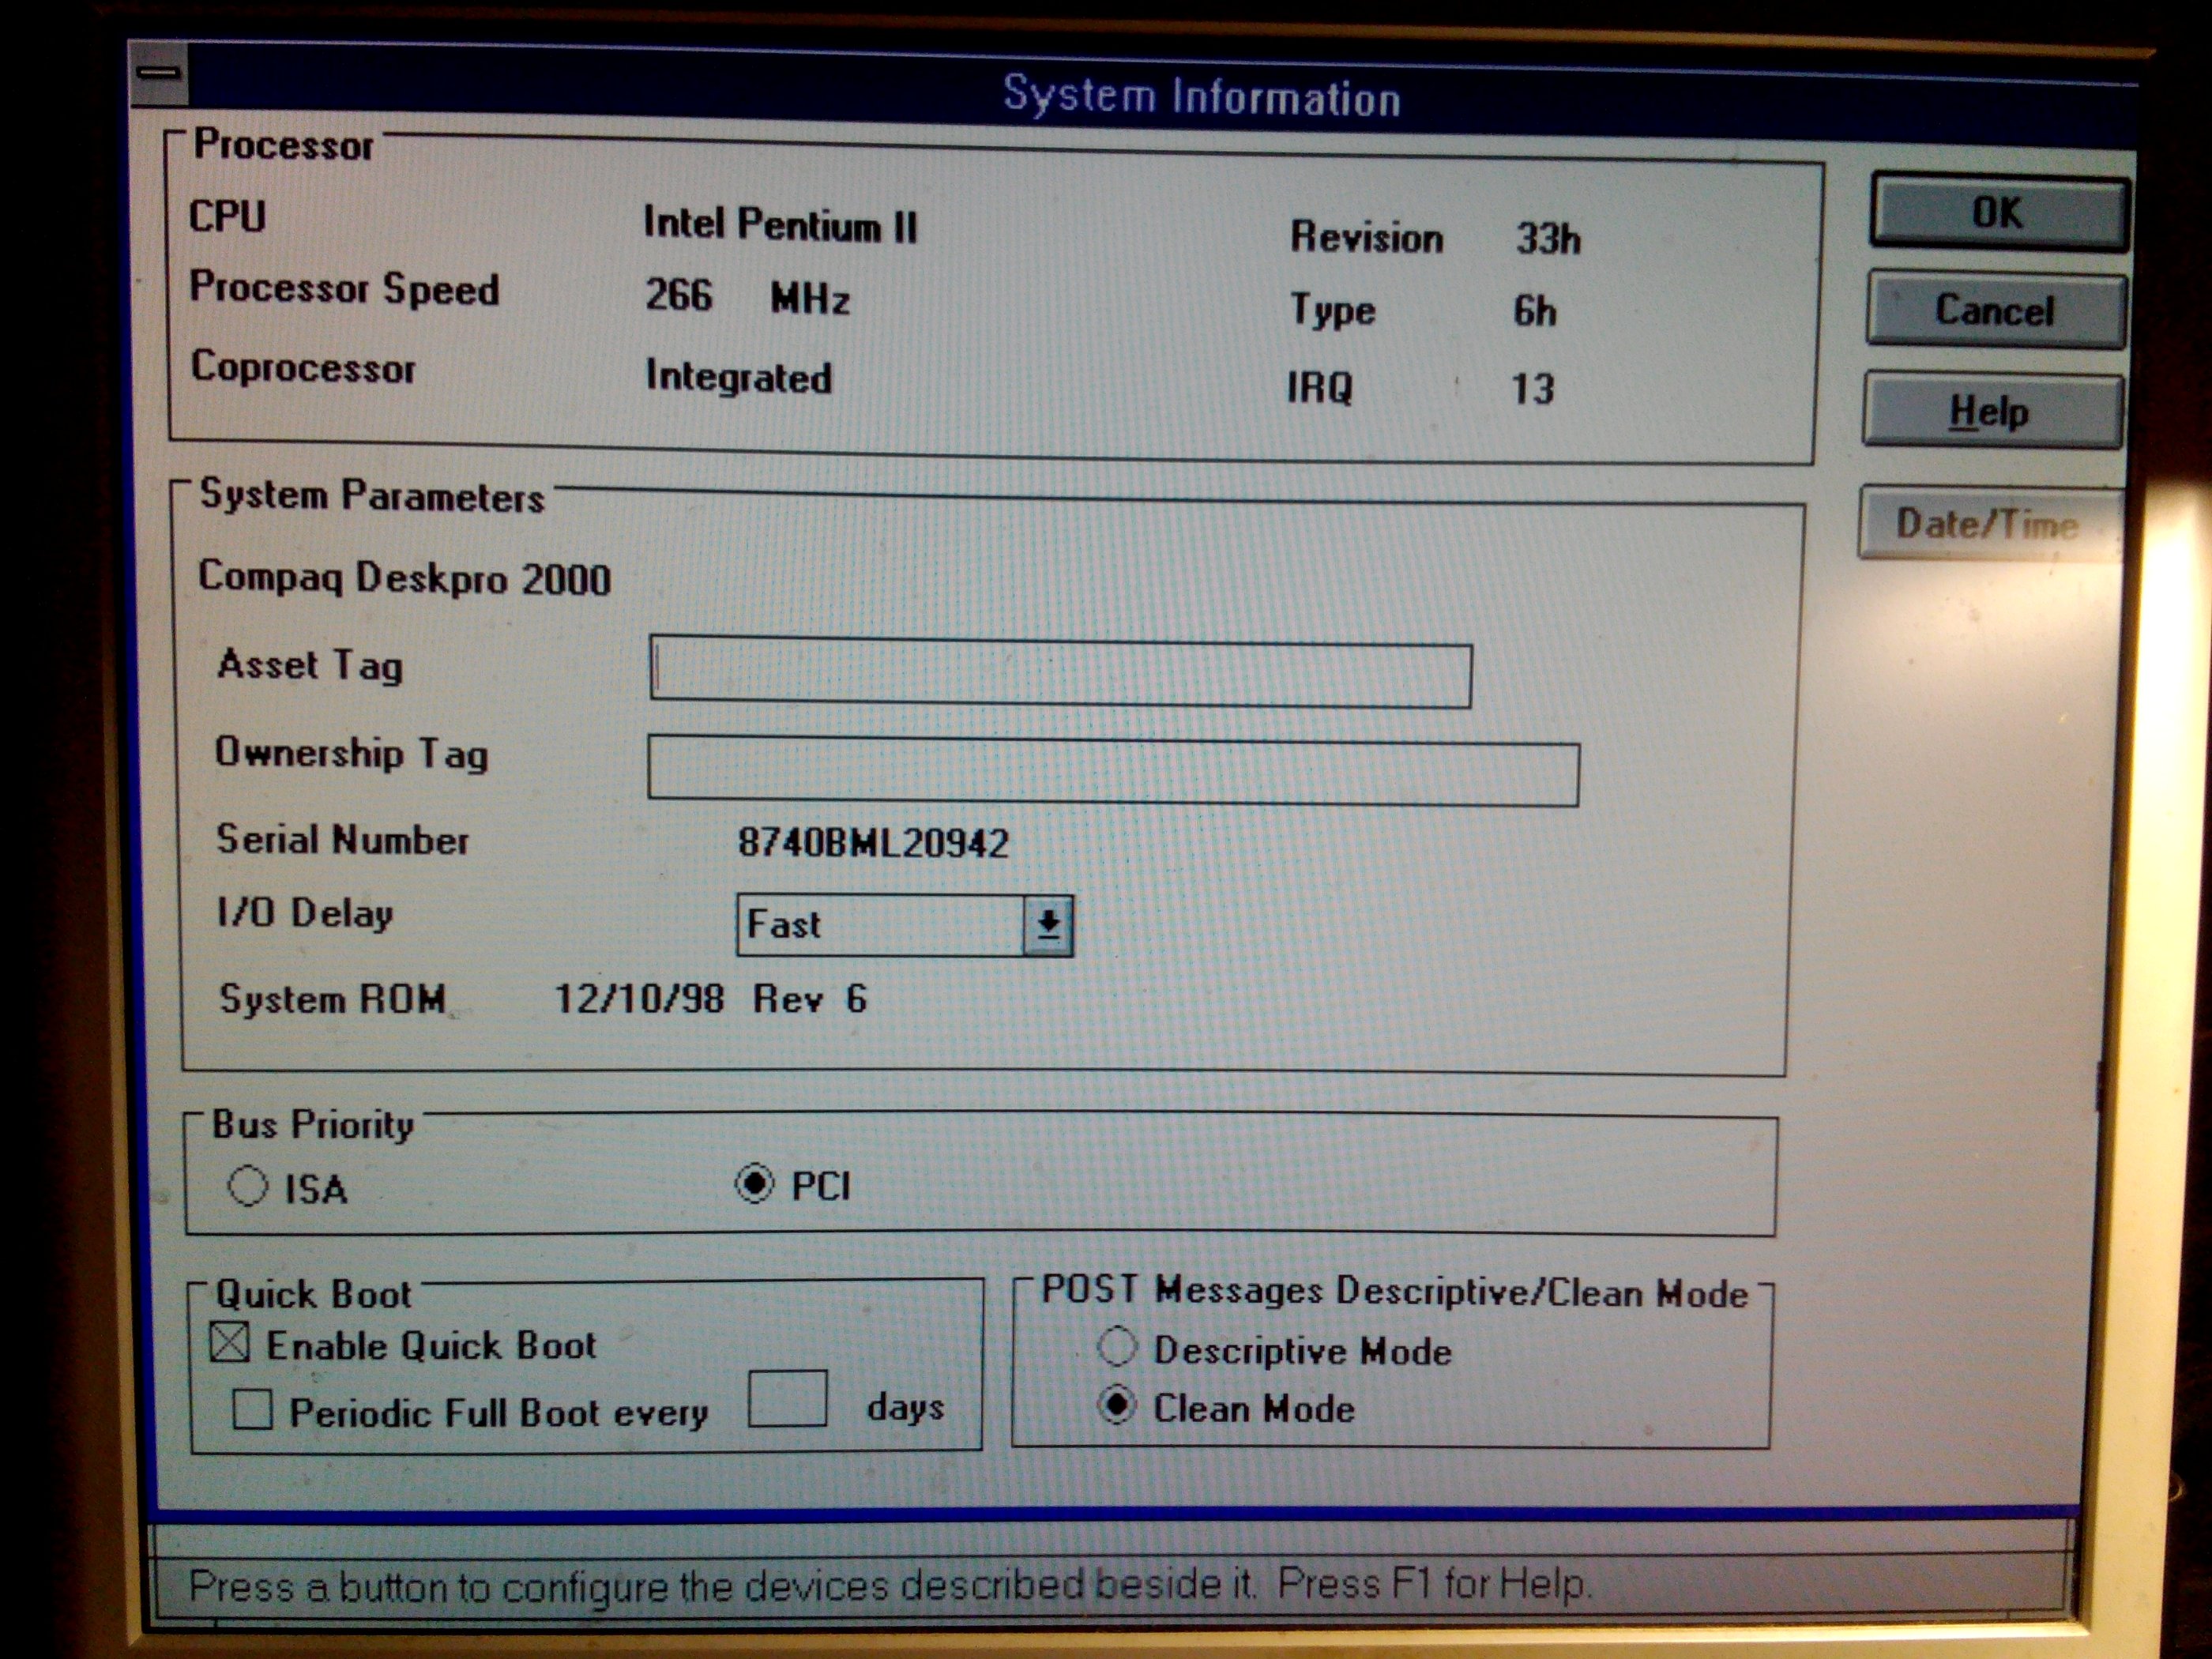Choose Clean Mode for POST messages

pyautogui.click(x=1117, y=1405)
